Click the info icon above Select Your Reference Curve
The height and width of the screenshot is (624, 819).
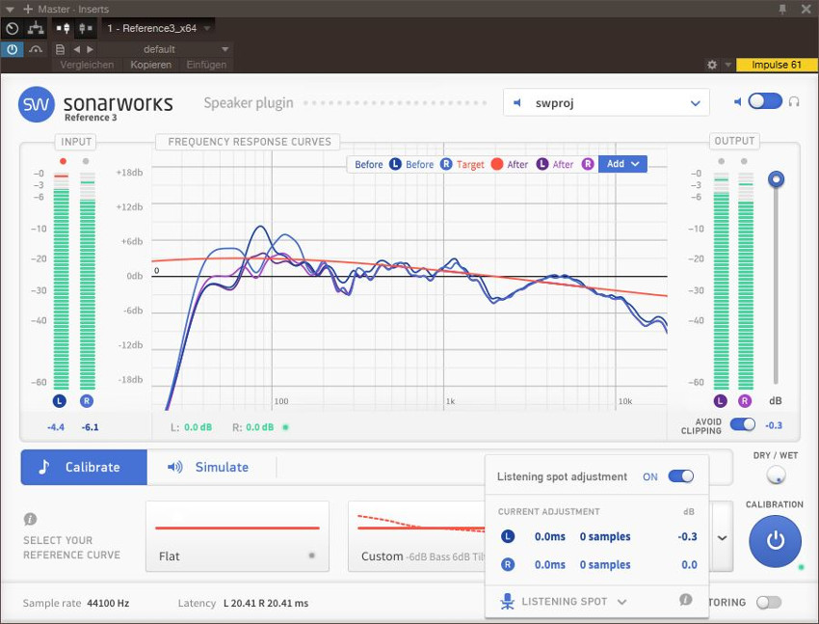(30, 519)
